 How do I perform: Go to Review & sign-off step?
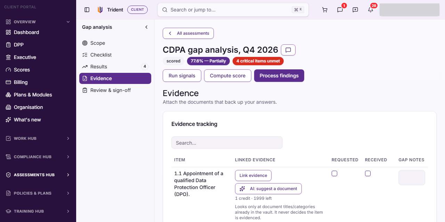click(x=115, y=90)
